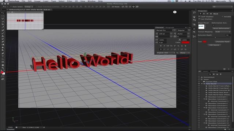Click Character Panel button
234x131 pixels.
pos(223,41)
